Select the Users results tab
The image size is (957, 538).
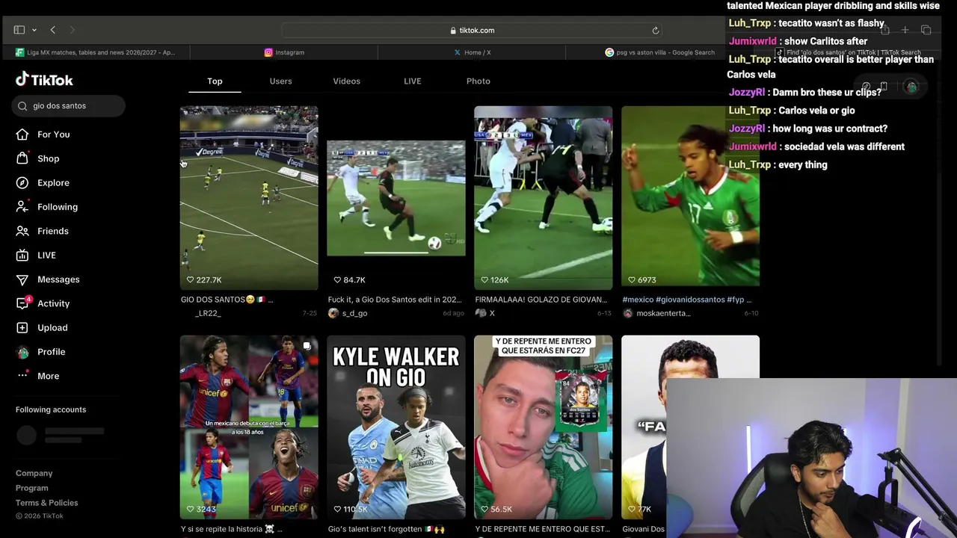click(x=280, y=81)
